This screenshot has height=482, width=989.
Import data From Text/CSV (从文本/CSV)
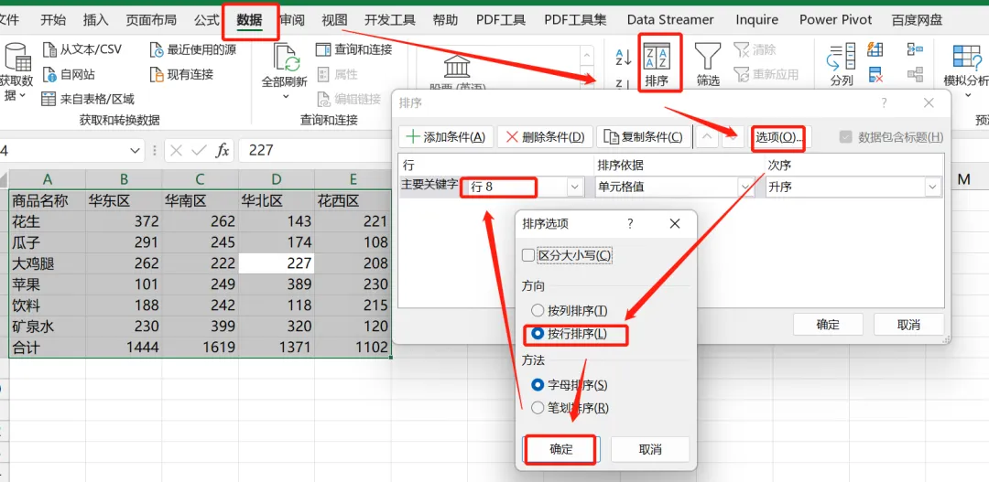click(x=82, y=49)
